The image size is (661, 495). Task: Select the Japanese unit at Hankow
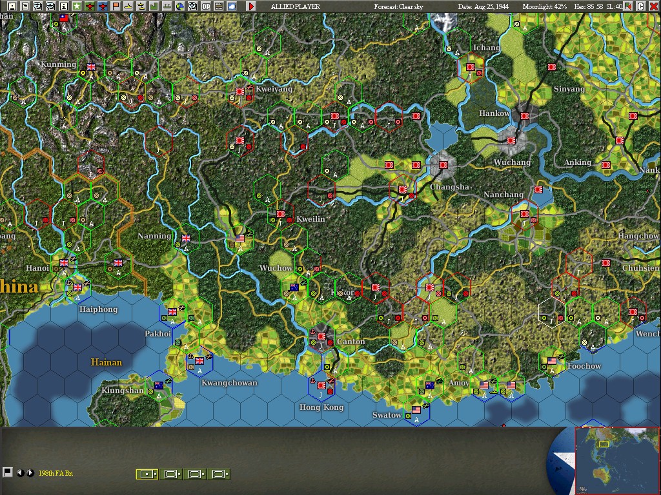(525, 116)
